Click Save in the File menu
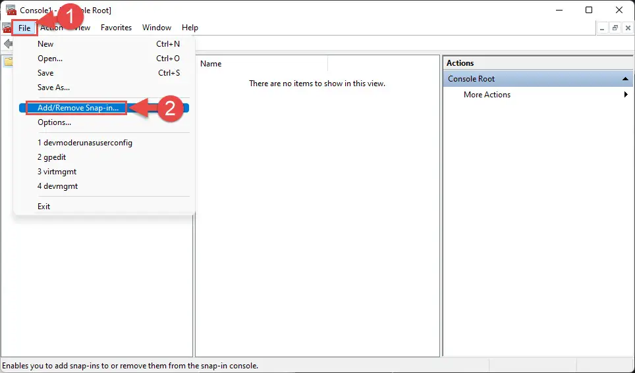The height and width of the screenshot is (373, 635). [104, 73]
